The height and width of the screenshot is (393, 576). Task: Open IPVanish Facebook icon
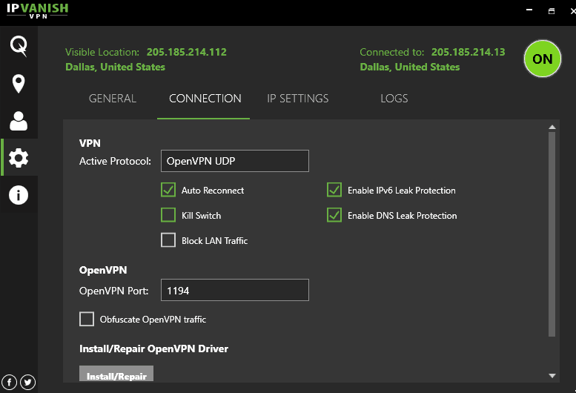click(9, 383)
